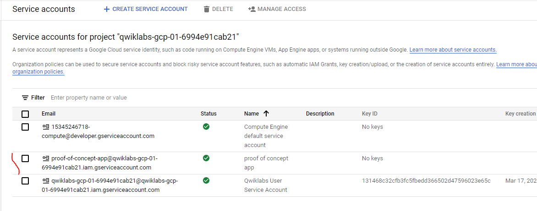Sort by Name using the arrow
This screenshot has width=537, height=211.
[x=266, y=114]
